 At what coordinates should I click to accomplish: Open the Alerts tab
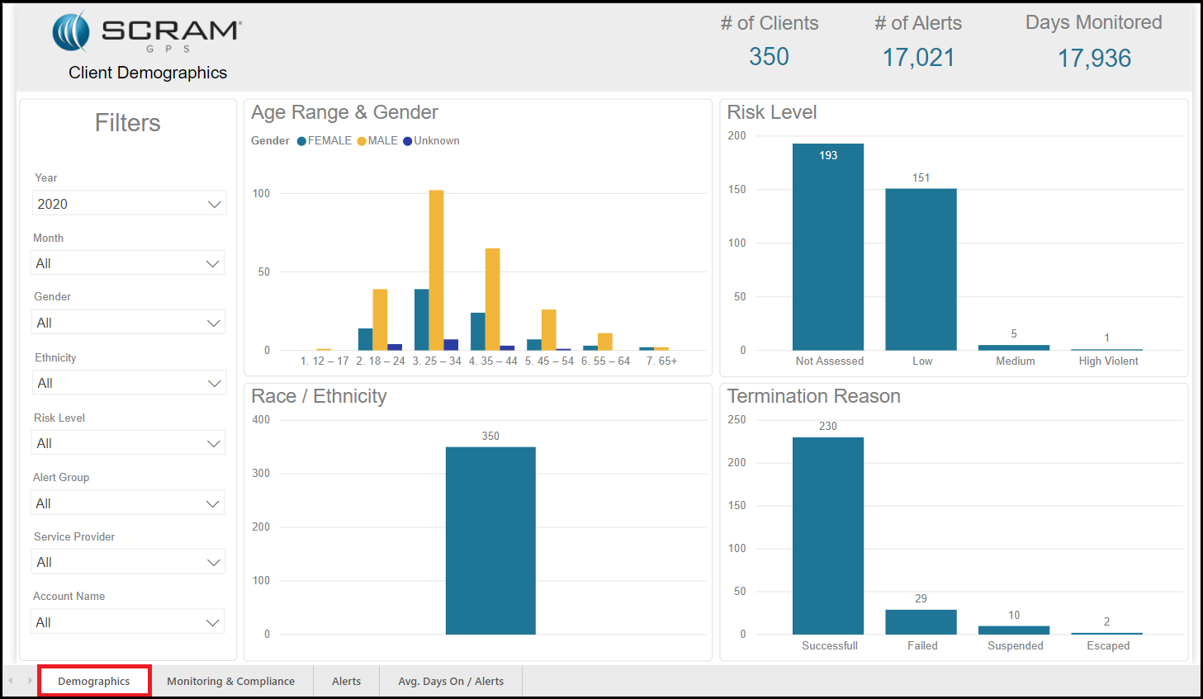[346, 681]
